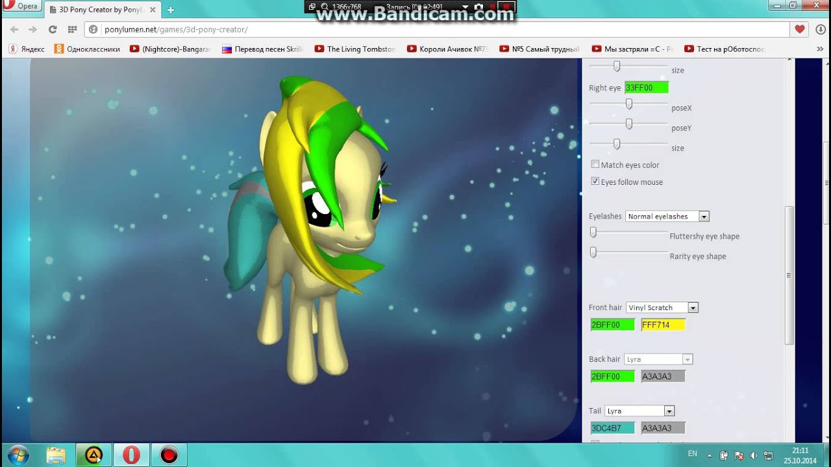This screenshot has height=467, width=831.
Task: Open The Living Tombstone bookmark
Action: click(x=355, y=49)
